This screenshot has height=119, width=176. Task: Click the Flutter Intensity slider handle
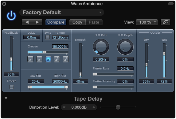95,87
